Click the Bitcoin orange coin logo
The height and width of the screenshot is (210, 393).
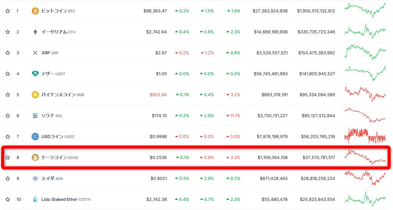pos(35,11)
